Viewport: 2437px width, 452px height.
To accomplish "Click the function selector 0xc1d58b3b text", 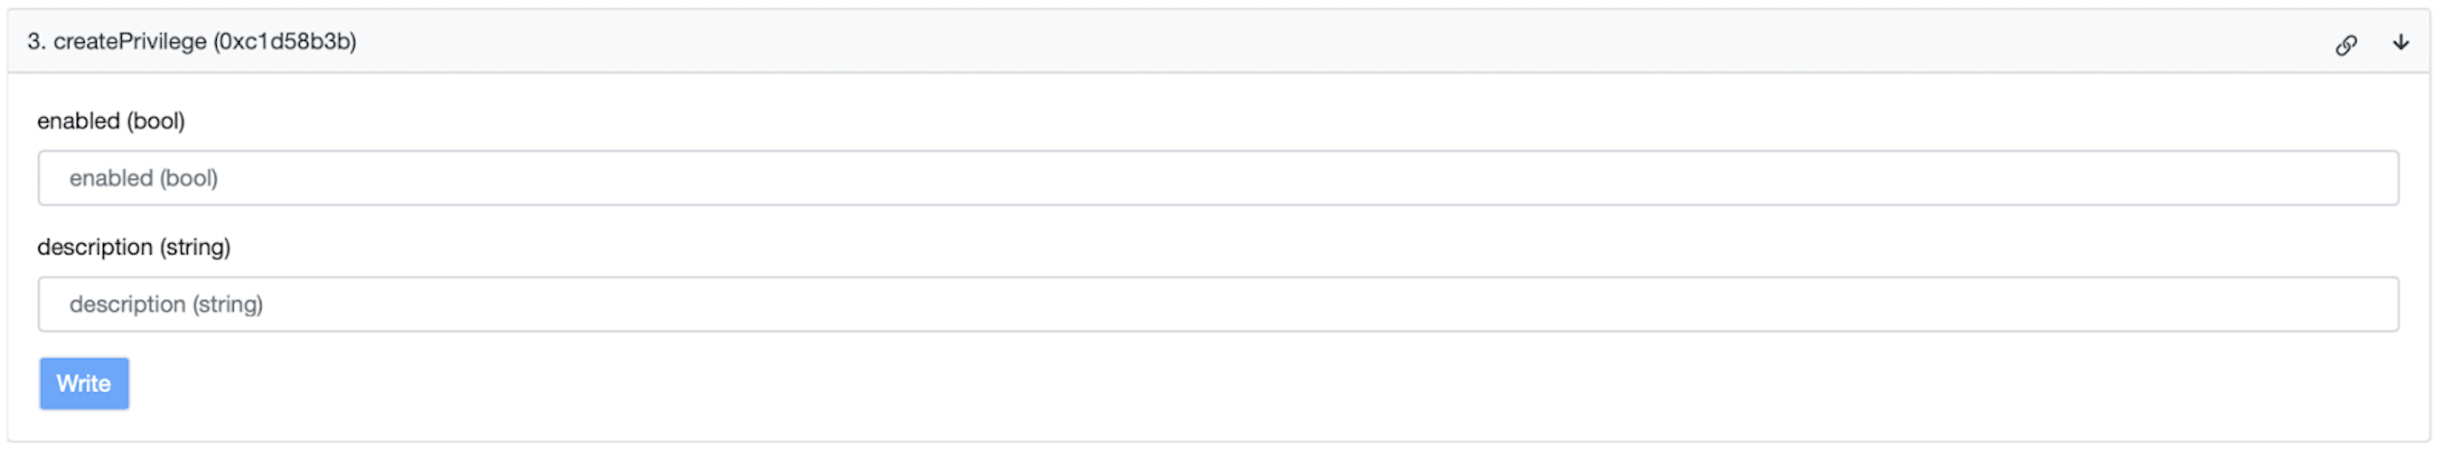I will (x=284, y=42).
